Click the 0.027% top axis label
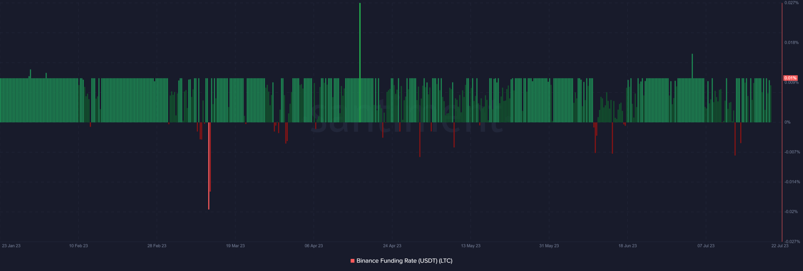This screenshot has height=271, width=803. pos(791,3)
